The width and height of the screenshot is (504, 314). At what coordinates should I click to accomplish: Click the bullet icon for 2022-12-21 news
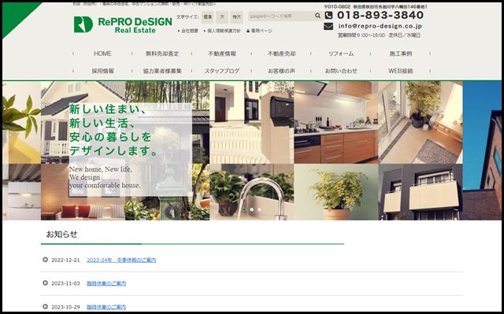click(46, 260)
